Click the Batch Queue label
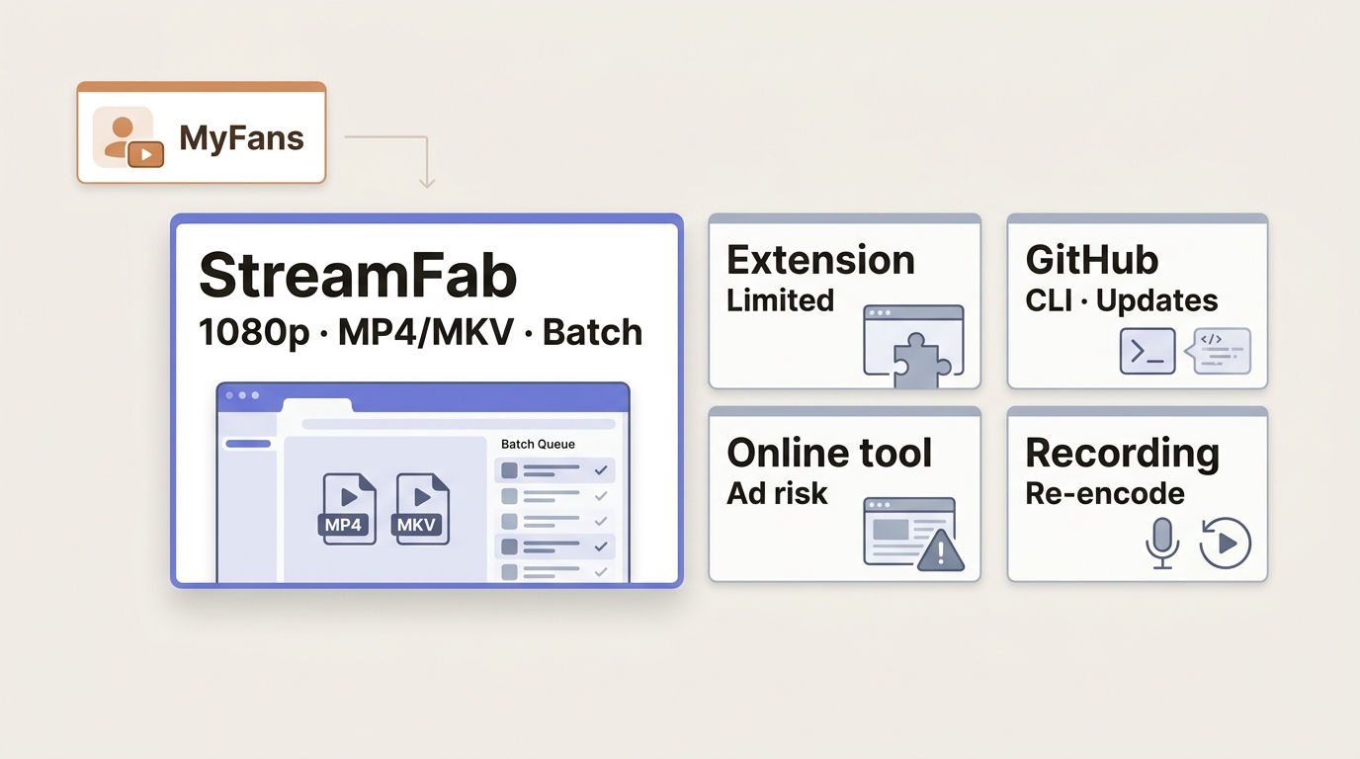Screen dimensions: 1360x759 538,444
